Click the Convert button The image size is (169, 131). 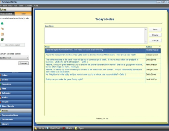point(24,63)
